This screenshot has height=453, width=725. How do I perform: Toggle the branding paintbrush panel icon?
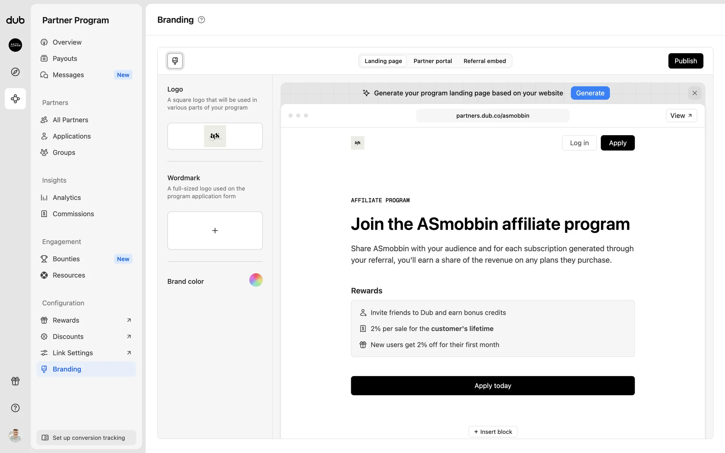tap(175, 61)
